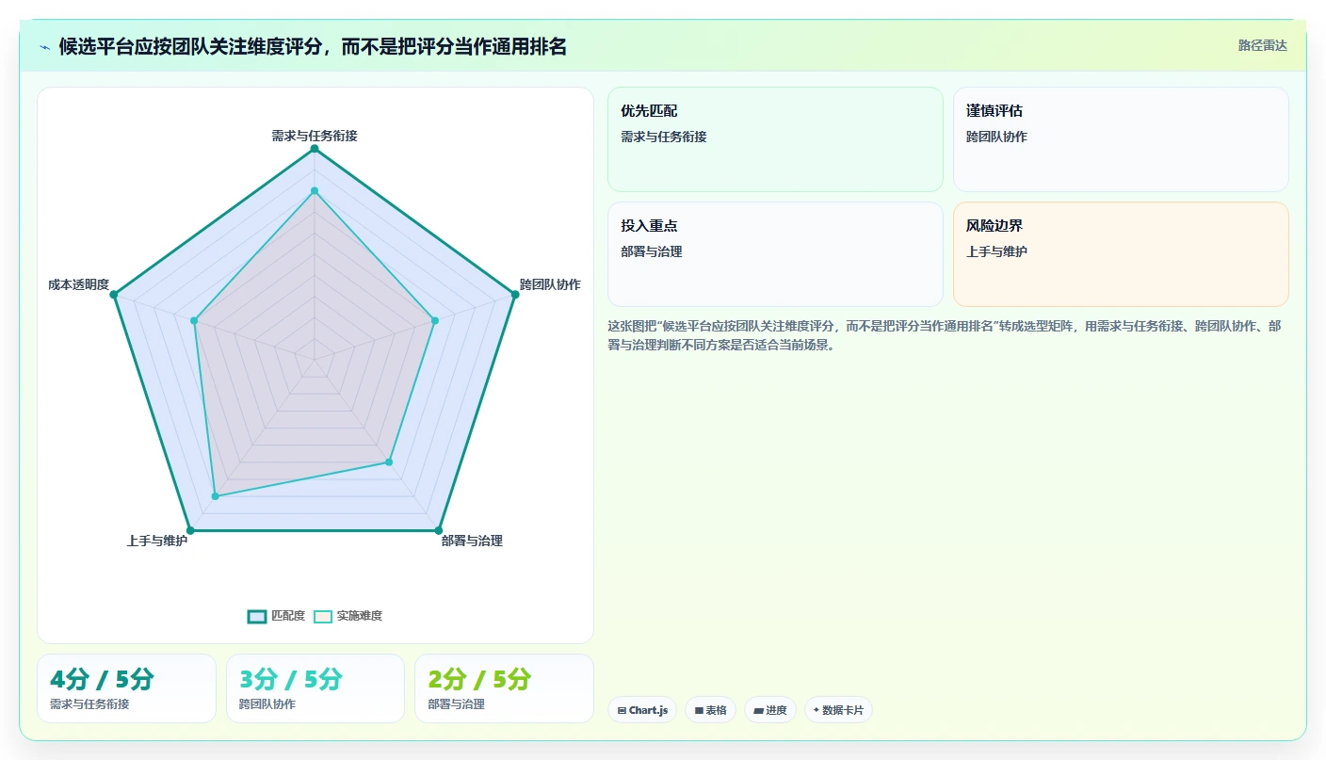The image size is (1326, 760).
Task: Click 匹配度 data point on 成本透明度 axis
Action: point(114,295)
